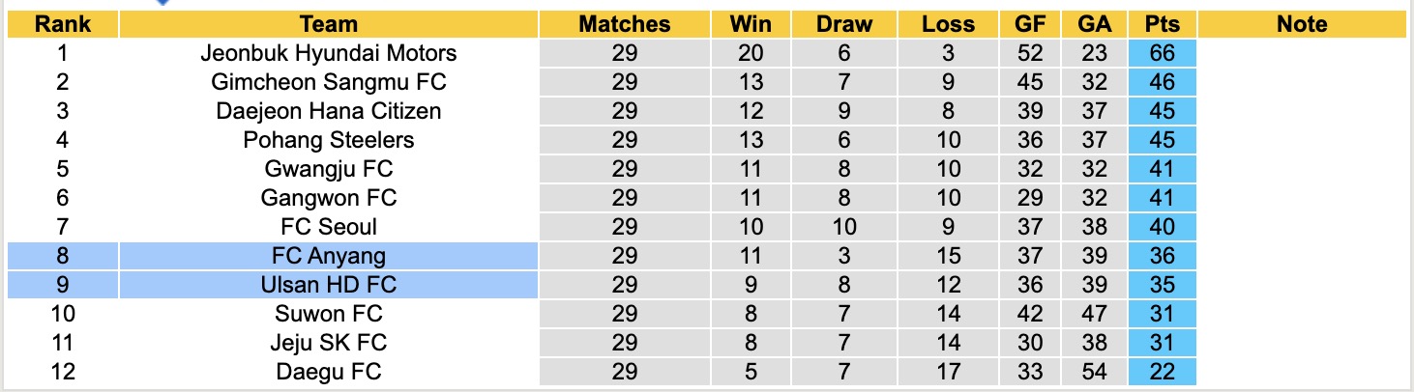1414x392 pixels.
Task: Select Jeonbuk Hyundai Motors team name
Action: point(329,53)
